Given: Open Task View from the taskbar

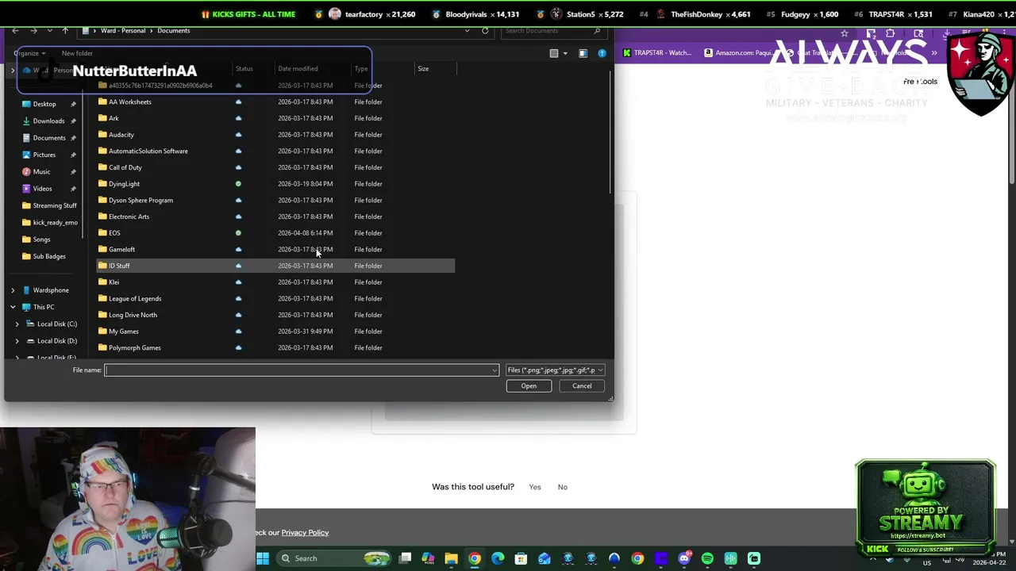Looking at the screenshot, I should [405, 558].
